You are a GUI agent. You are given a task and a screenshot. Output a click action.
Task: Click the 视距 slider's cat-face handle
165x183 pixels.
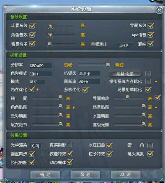[x=61, y=97]
